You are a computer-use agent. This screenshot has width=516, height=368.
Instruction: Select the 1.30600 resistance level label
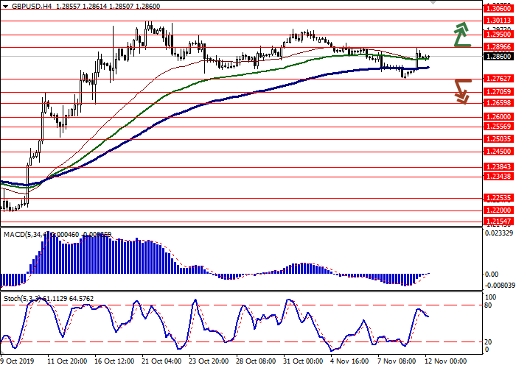point(498,10)
